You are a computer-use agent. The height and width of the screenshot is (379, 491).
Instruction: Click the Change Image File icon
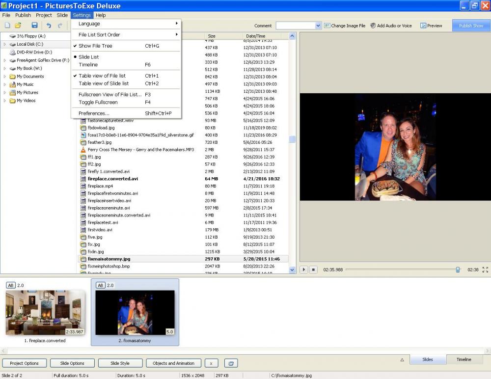pyautogui.click(x=327, y=26)
